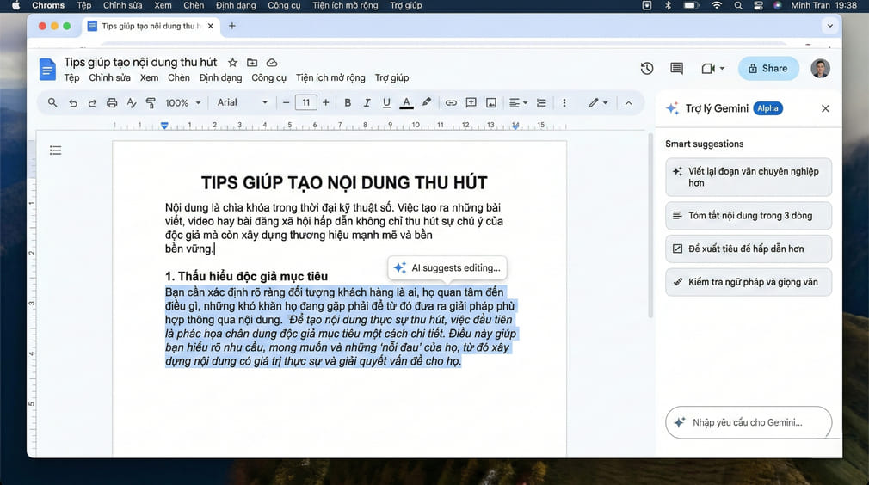Add a comment from toolbar
The height and width of the screenshot is (485, 869).
[471, 102]
